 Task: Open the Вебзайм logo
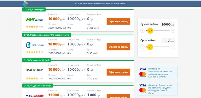[35, 45]
